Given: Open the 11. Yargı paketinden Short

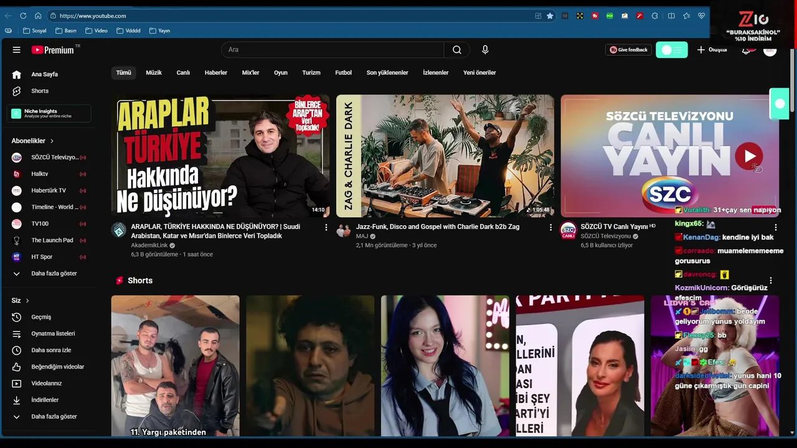Looking at the screenshot, I should tap(175, 366).
